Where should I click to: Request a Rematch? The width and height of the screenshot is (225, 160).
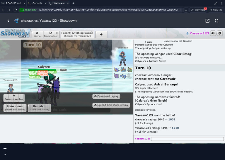[x=39, y=108]
